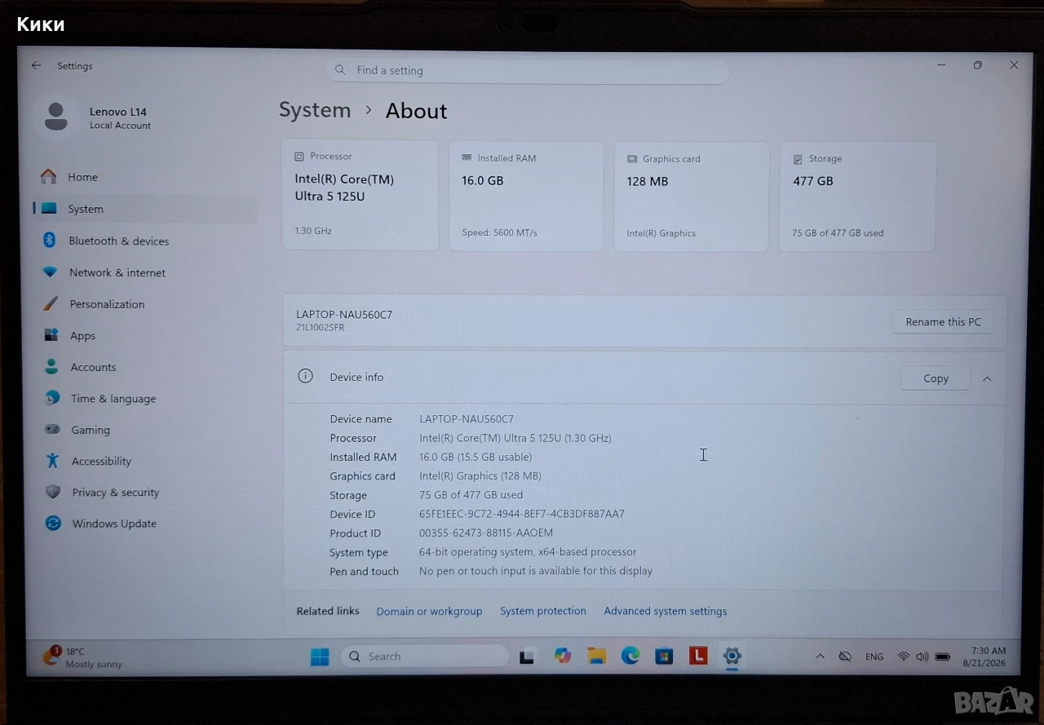Screen dimensions: 1044x725
Task: Select the Processor card at top
Action: [360, 195]
